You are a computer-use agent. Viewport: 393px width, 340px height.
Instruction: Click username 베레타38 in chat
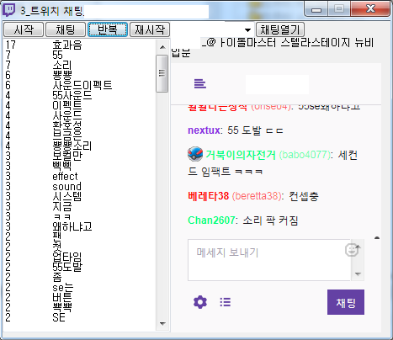pyautogui.click(x=208, y=196)
